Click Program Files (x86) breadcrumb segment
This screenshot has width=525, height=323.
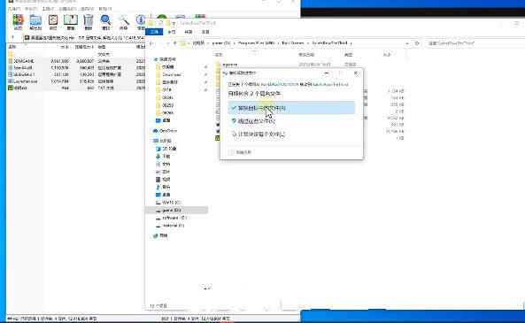(x=256, y=43)
